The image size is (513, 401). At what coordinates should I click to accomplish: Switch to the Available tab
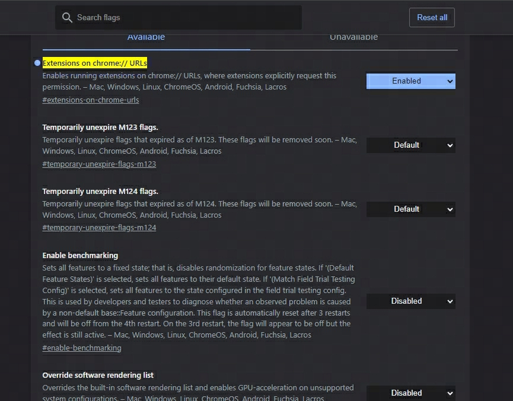[x=146, y=38]
